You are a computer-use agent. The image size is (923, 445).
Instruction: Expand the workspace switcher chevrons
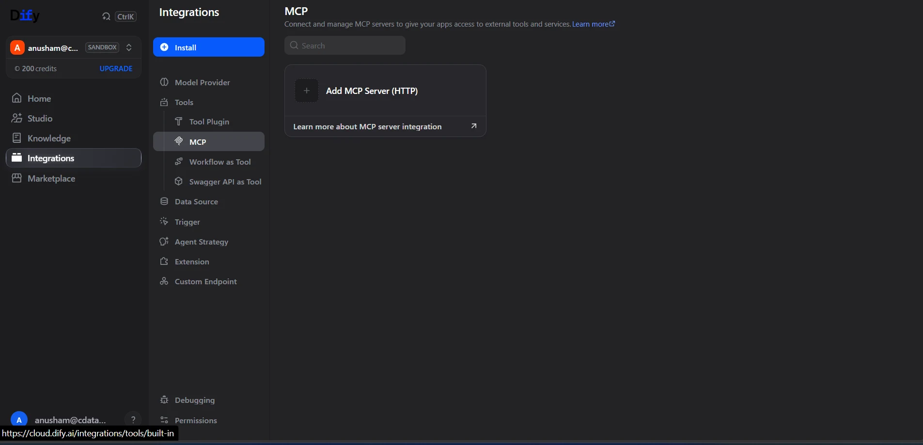pos(129,47)
